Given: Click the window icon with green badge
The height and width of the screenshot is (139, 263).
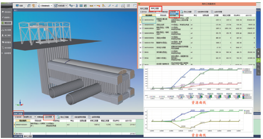Looking at the screenshot, I should tap(85, 6).
